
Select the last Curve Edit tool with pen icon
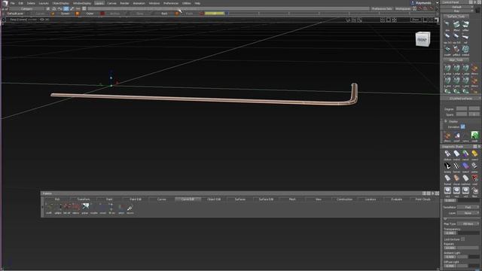[130, 208]
